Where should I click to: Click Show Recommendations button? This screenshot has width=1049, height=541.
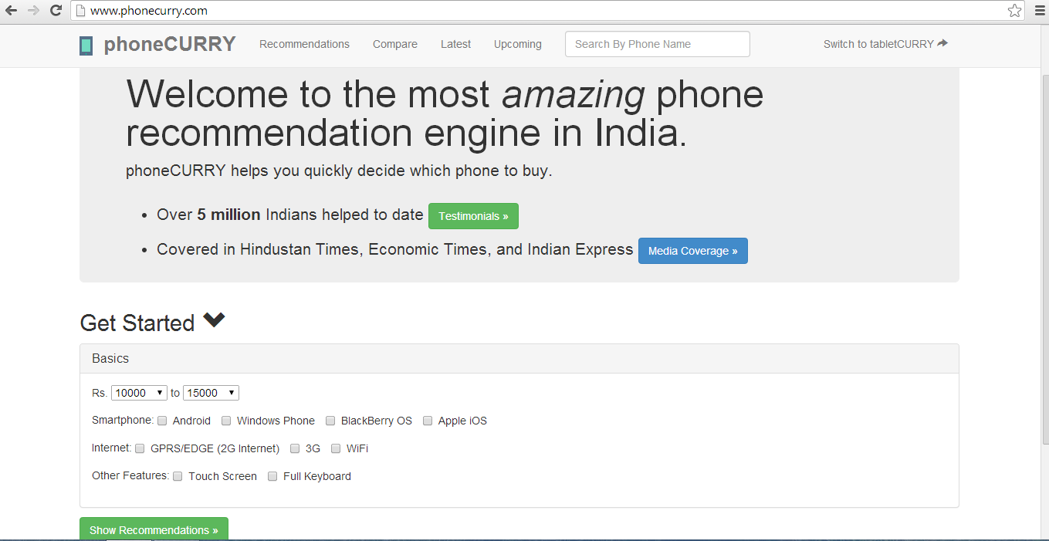coord(154,529)
